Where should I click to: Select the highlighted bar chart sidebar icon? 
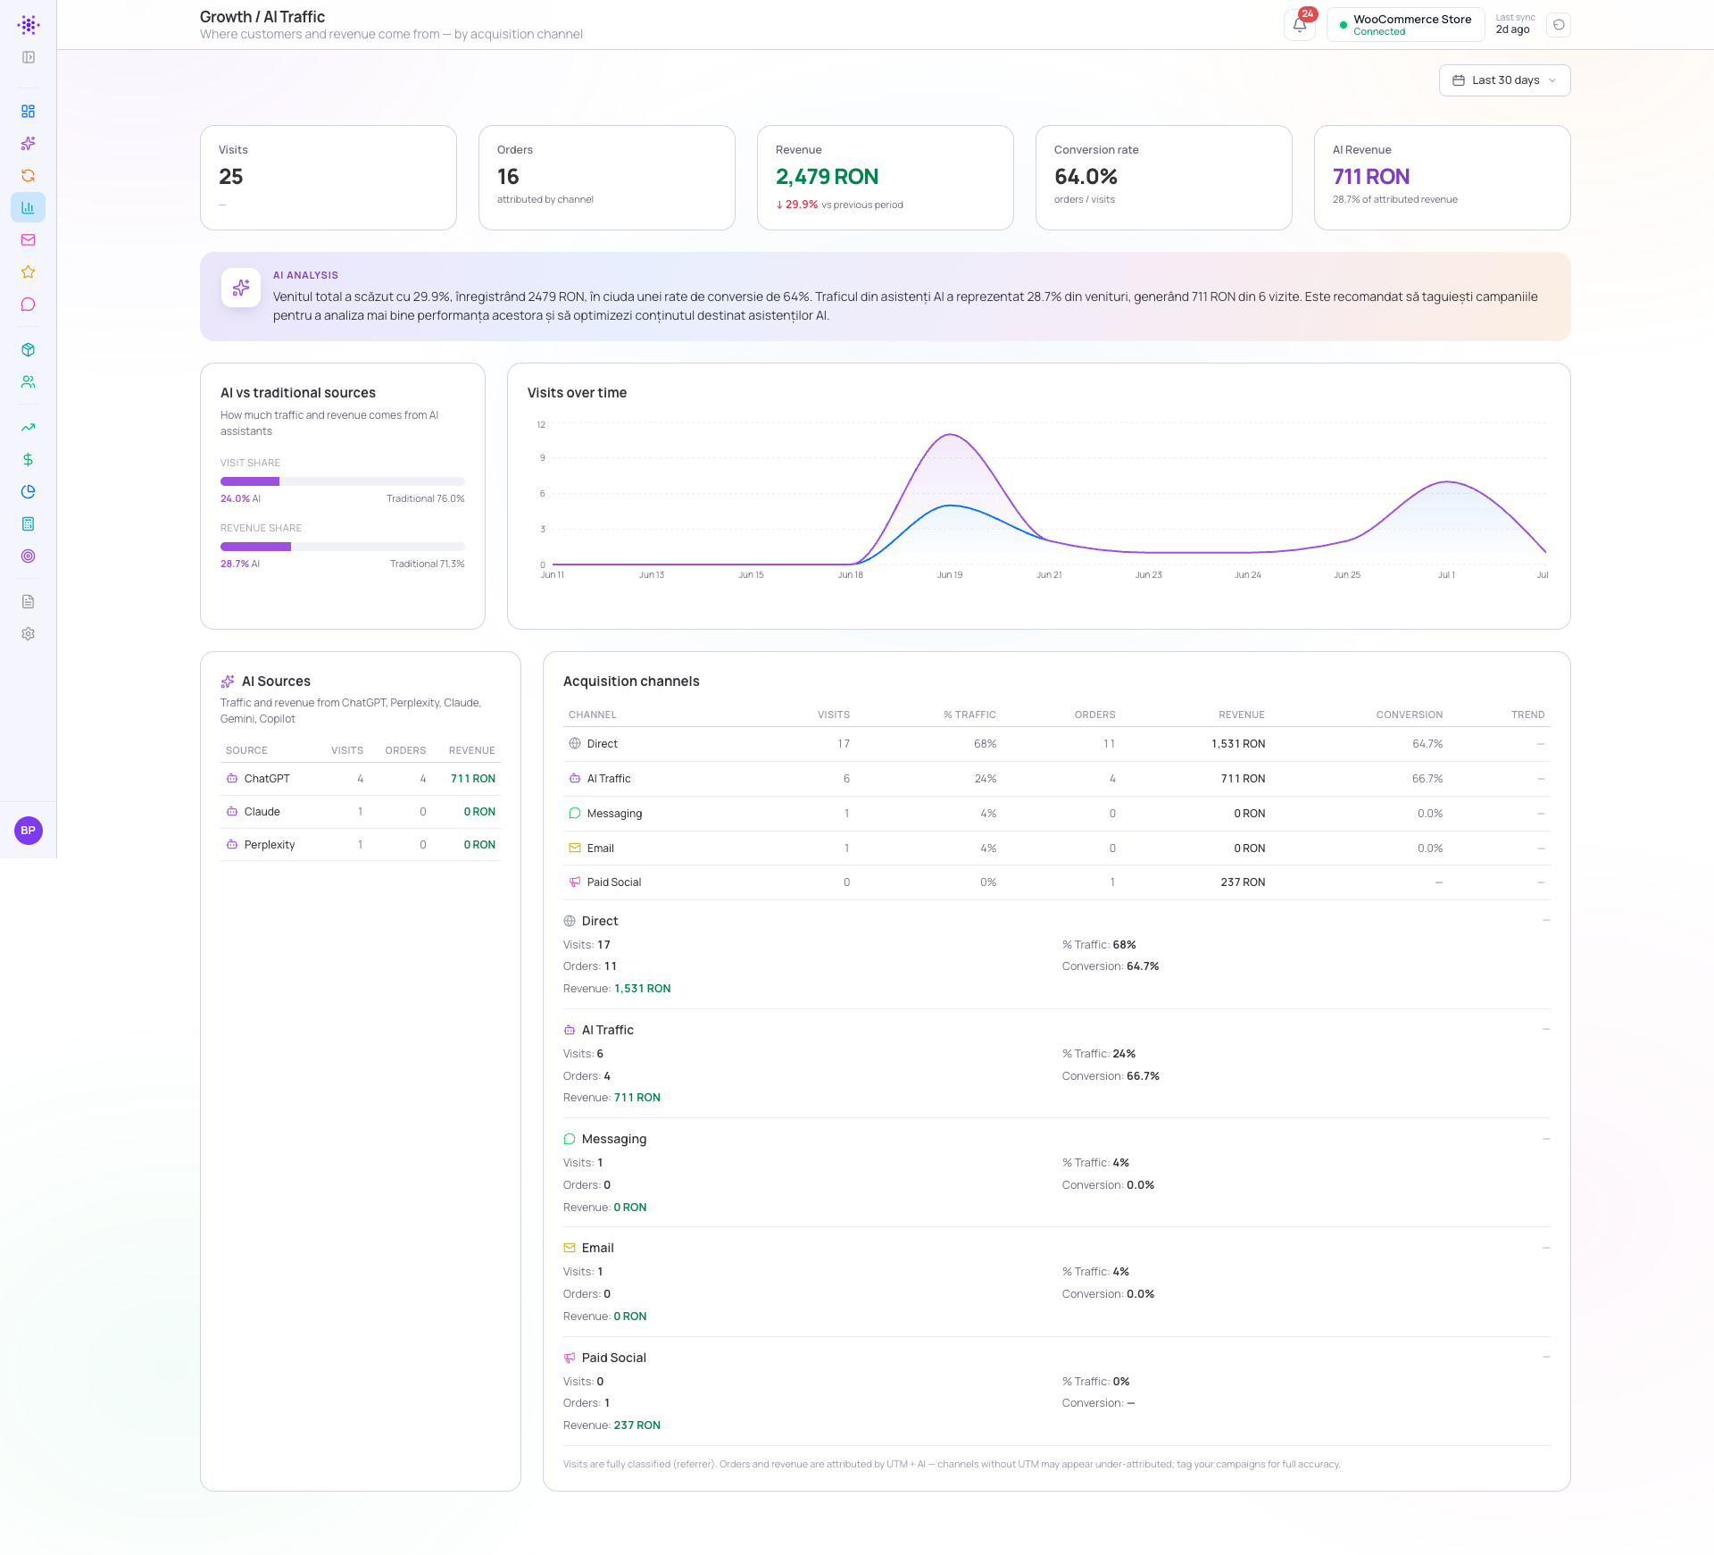pos(29,208)
